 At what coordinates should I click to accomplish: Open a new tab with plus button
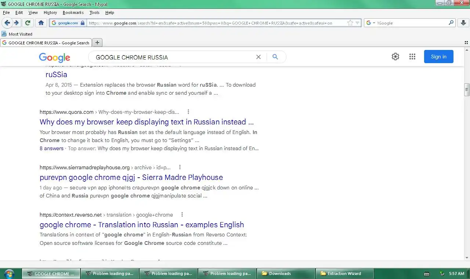[x=97, y=43]
